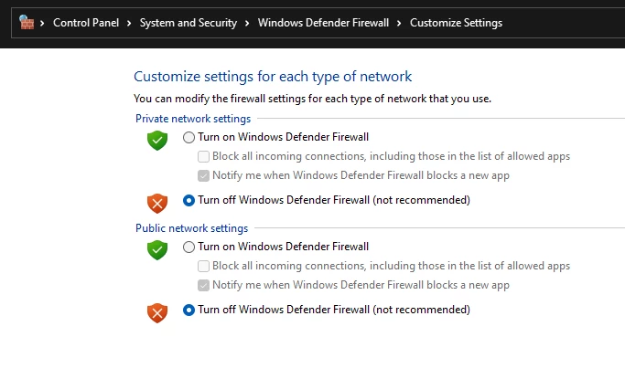The height and width of the screenshot is (379, 625).
Task: Expand chevron after Control Panel breadcrumb
Action: tap(130, 23)
